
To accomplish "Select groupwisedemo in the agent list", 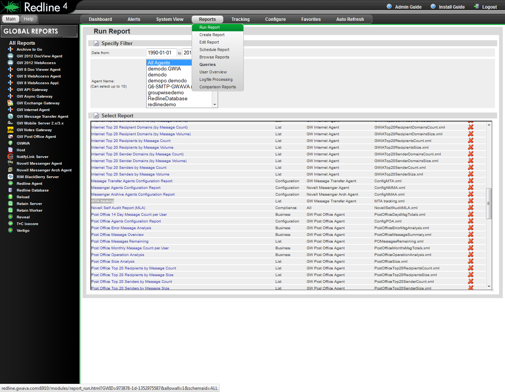I will 166,93.
